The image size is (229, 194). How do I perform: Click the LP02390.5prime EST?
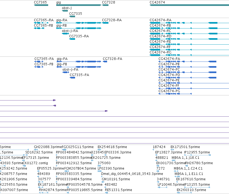100,171
